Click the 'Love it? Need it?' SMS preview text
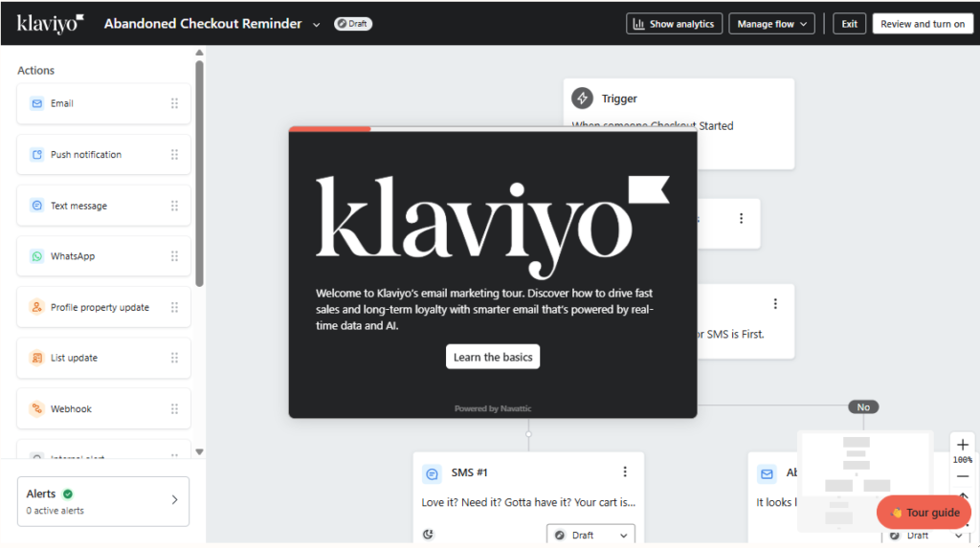This screenshot has width=980, height=548. tap(528, 502)
